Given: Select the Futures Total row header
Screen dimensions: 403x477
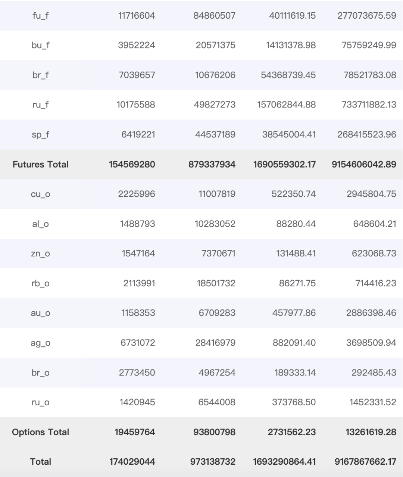Looking at the screenshot, I should pyautogui.click(x=40, y=165).
